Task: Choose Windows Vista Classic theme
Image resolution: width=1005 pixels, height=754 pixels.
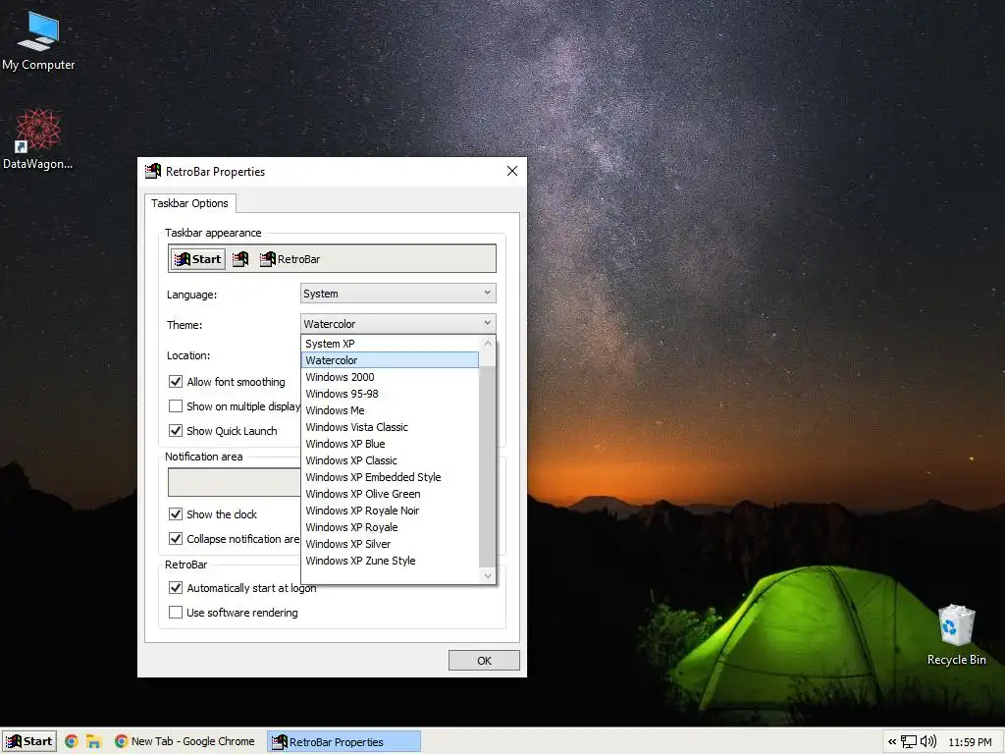Action: 390,427
